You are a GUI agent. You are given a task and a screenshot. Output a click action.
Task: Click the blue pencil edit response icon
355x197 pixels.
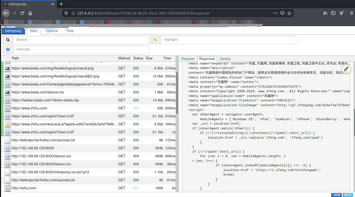click(346, 69)
